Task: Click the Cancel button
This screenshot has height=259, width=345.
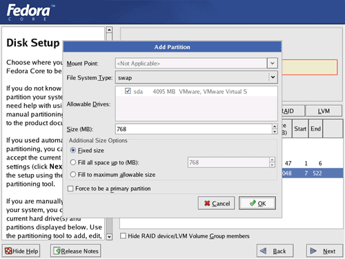Action: [216, 203]
